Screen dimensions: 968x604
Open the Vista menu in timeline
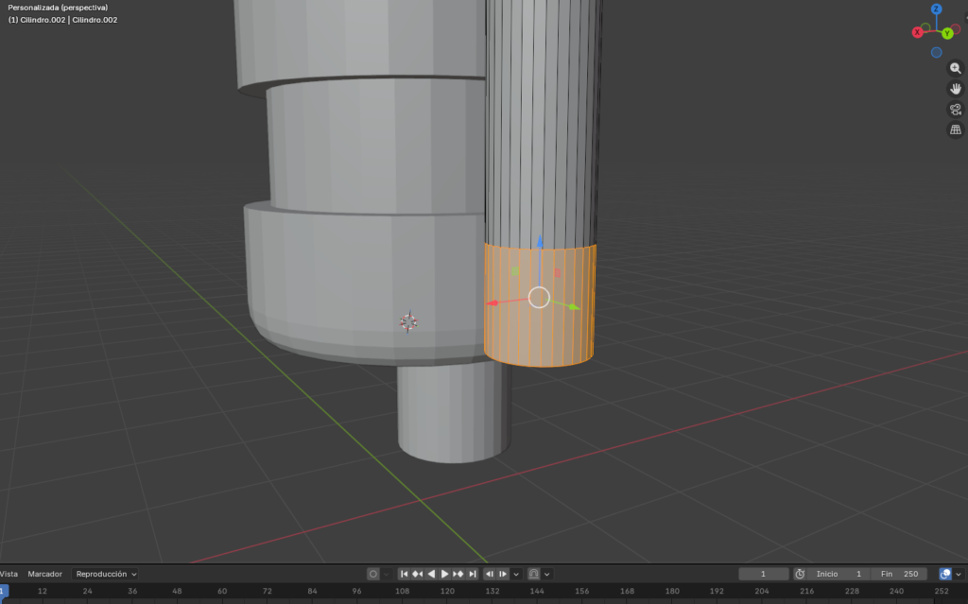click(9, 574)
